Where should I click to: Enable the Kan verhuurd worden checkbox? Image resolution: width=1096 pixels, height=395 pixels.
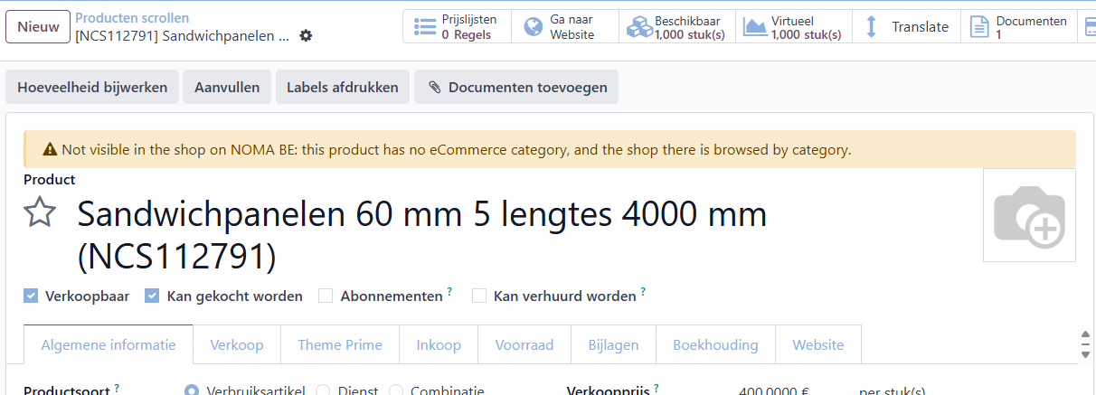pos(479,296)
